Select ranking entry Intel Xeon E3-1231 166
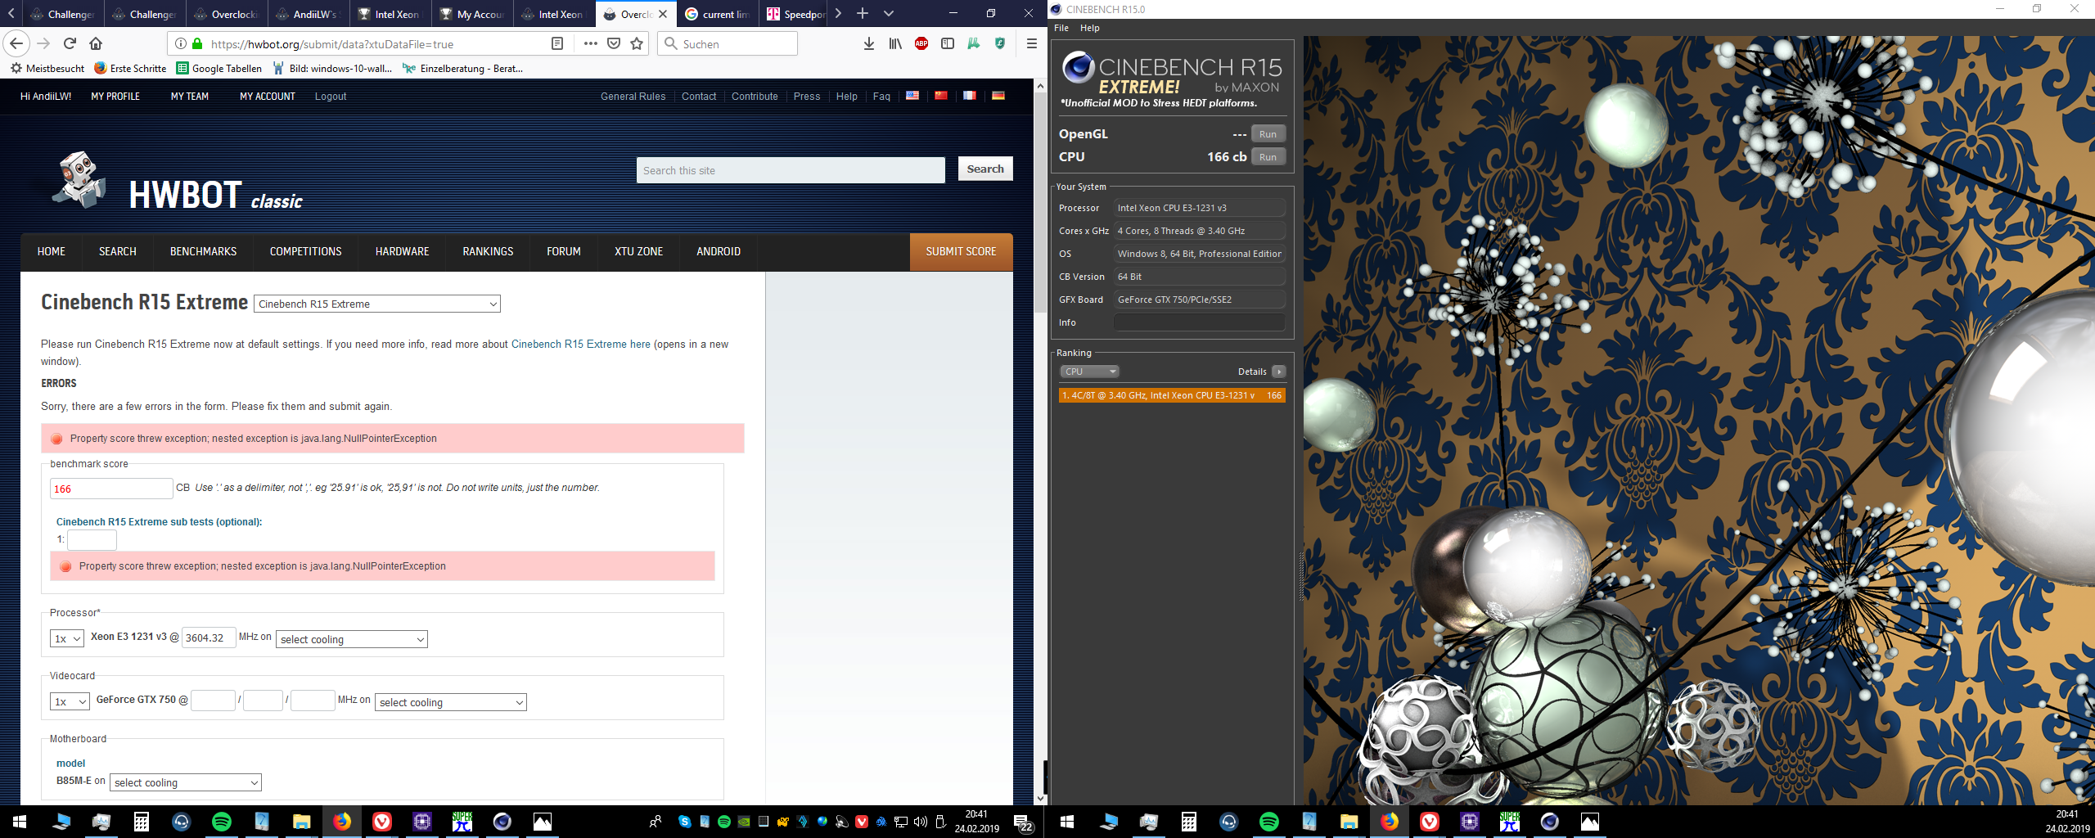 point(1172,395)
